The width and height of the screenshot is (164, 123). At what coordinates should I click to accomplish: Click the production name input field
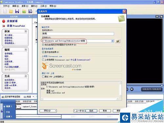pyautogui.click(x=78, y=33)
